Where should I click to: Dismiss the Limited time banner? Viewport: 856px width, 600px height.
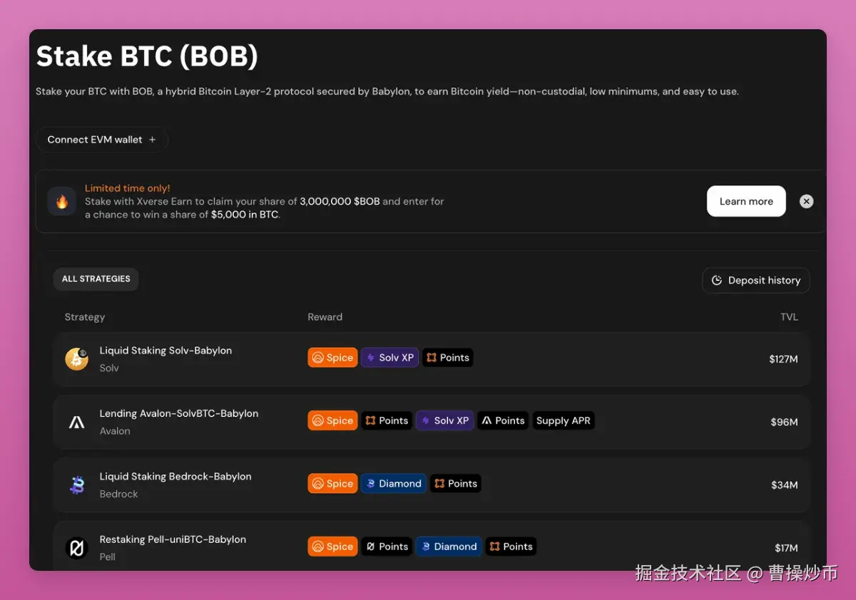(806, 202)
